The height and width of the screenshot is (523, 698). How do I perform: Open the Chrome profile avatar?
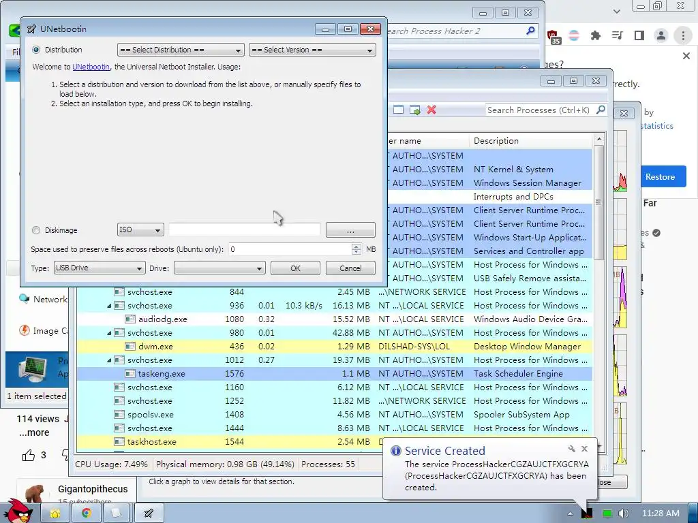click(661, 35)
